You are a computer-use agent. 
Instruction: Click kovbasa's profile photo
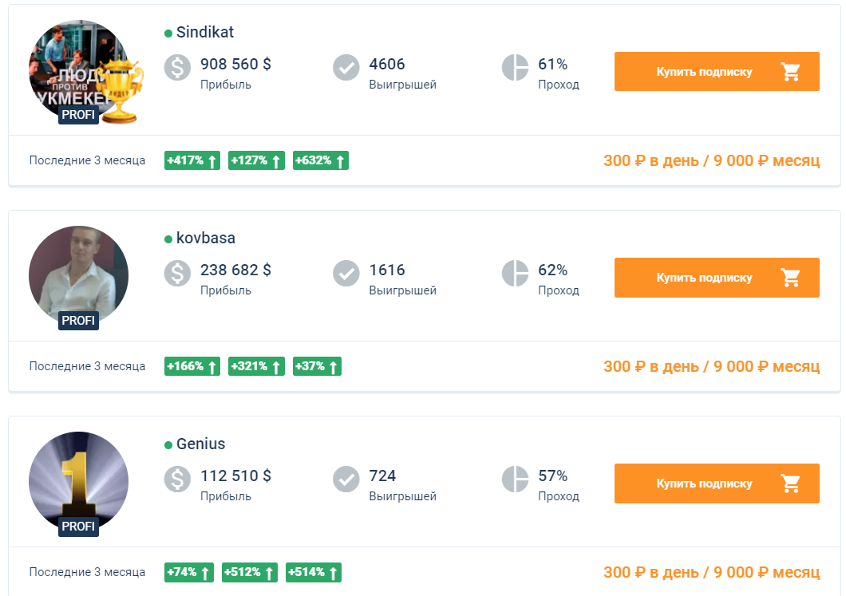tap(78, 275)
